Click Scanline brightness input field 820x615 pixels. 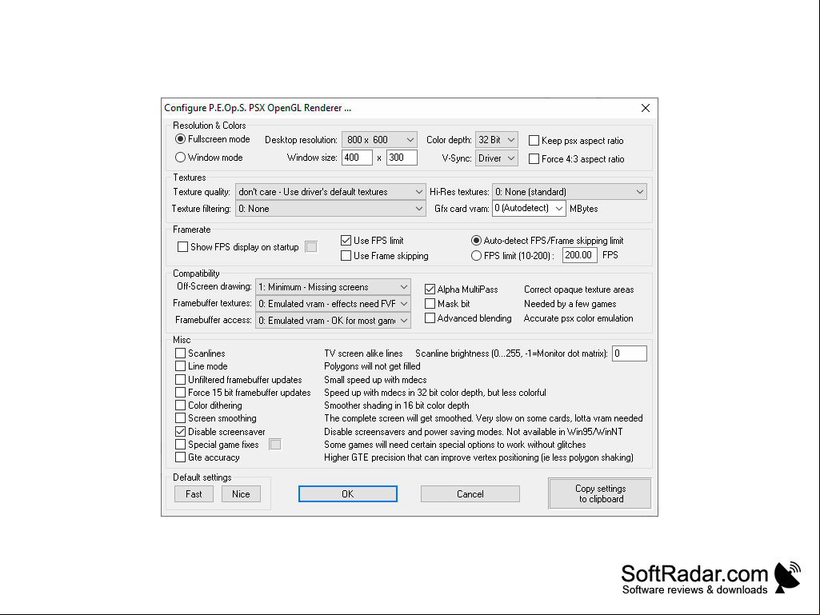point(629,353)
